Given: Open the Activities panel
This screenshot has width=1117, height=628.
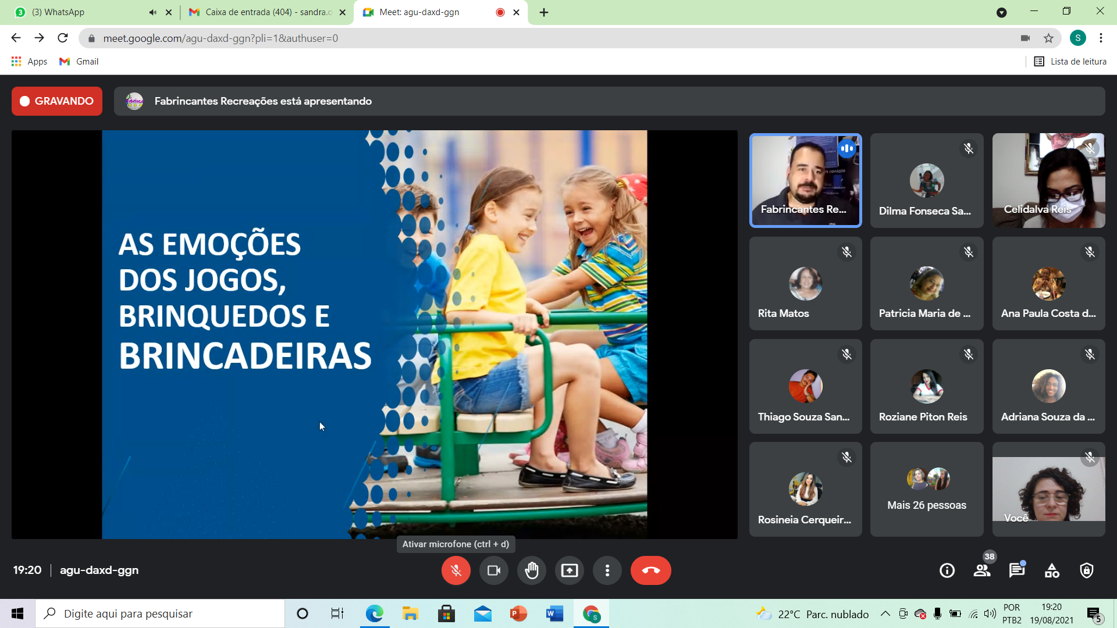Looking at the screenshot, I should coord(1052,570).
